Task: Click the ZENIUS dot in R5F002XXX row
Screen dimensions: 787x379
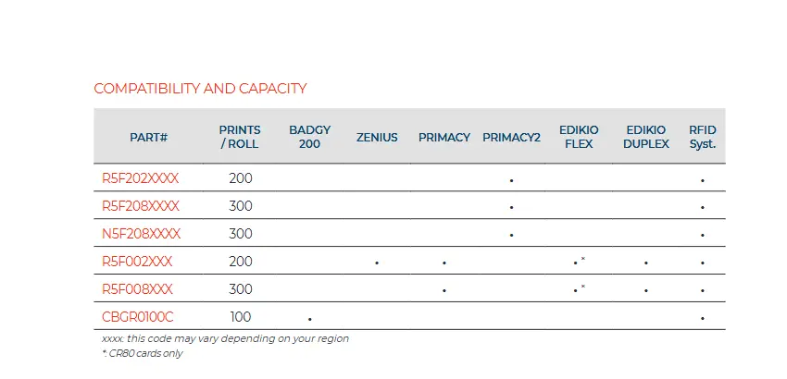Action: [x=377, y=263]
